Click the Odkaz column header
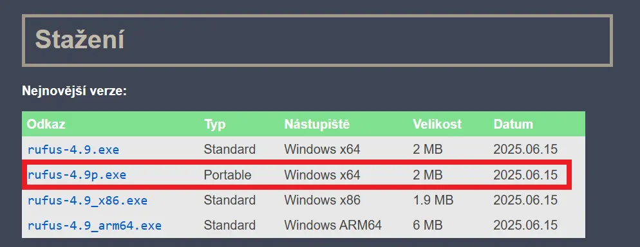Screen dimensions: 640x247 (46, 124)
